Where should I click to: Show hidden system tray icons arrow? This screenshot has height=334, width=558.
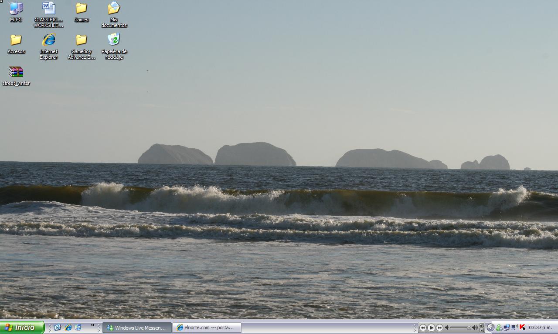(x=490, y=327)
